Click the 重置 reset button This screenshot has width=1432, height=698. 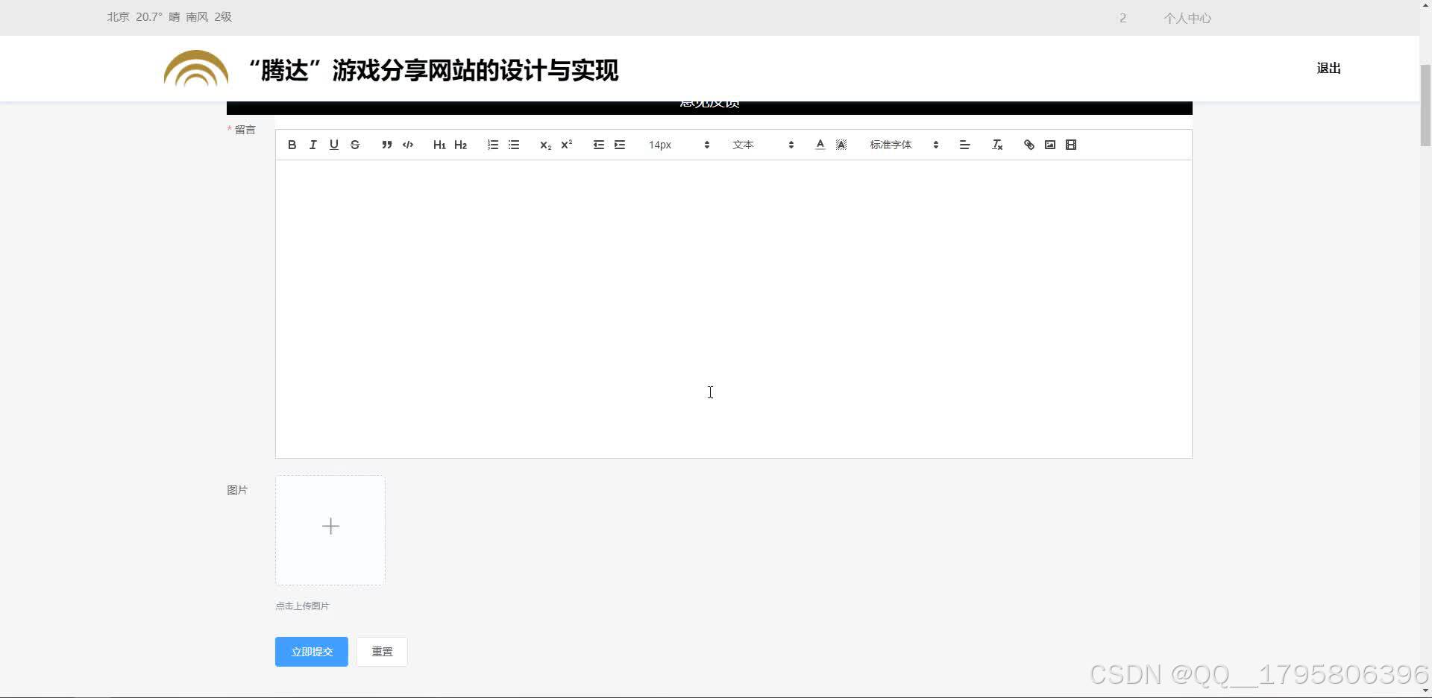pos(382,652)
